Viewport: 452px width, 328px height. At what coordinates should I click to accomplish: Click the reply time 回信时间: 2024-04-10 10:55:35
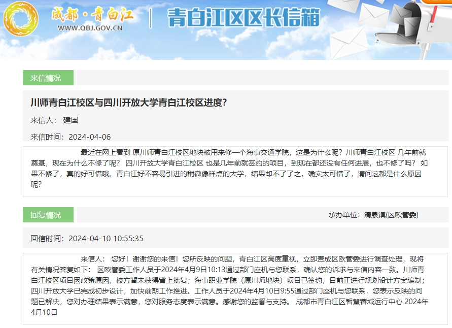(x=87, y=238)
